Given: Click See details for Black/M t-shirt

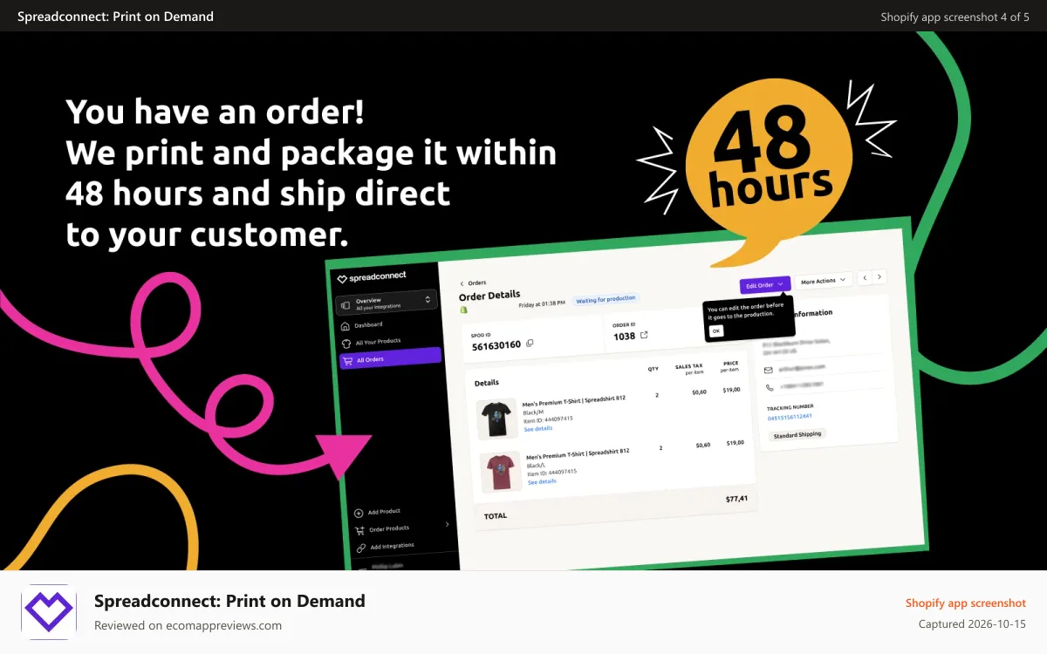Looking at the screenshot, I should coord(538,428).
